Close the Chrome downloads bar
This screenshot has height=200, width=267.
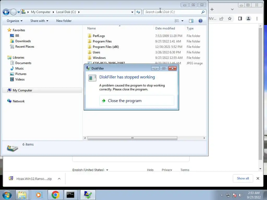258,178
